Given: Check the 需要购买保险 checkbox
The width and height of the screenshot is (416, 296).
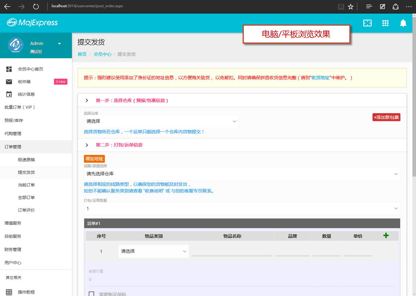Looking at the screenshot, I should 91,294.
